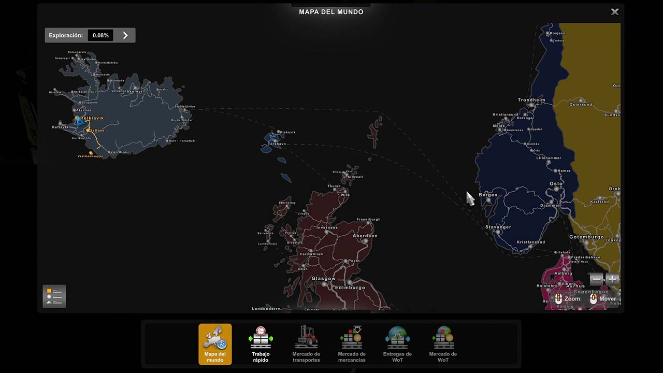This screenshot has height=373, width=663.
Task: Select Gotemburgo city label
Action: 586,237
